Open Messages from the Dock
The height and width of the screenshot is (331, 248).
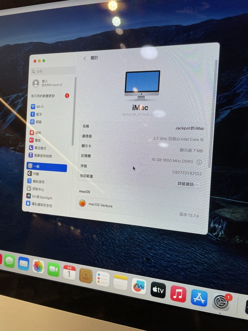9,261
